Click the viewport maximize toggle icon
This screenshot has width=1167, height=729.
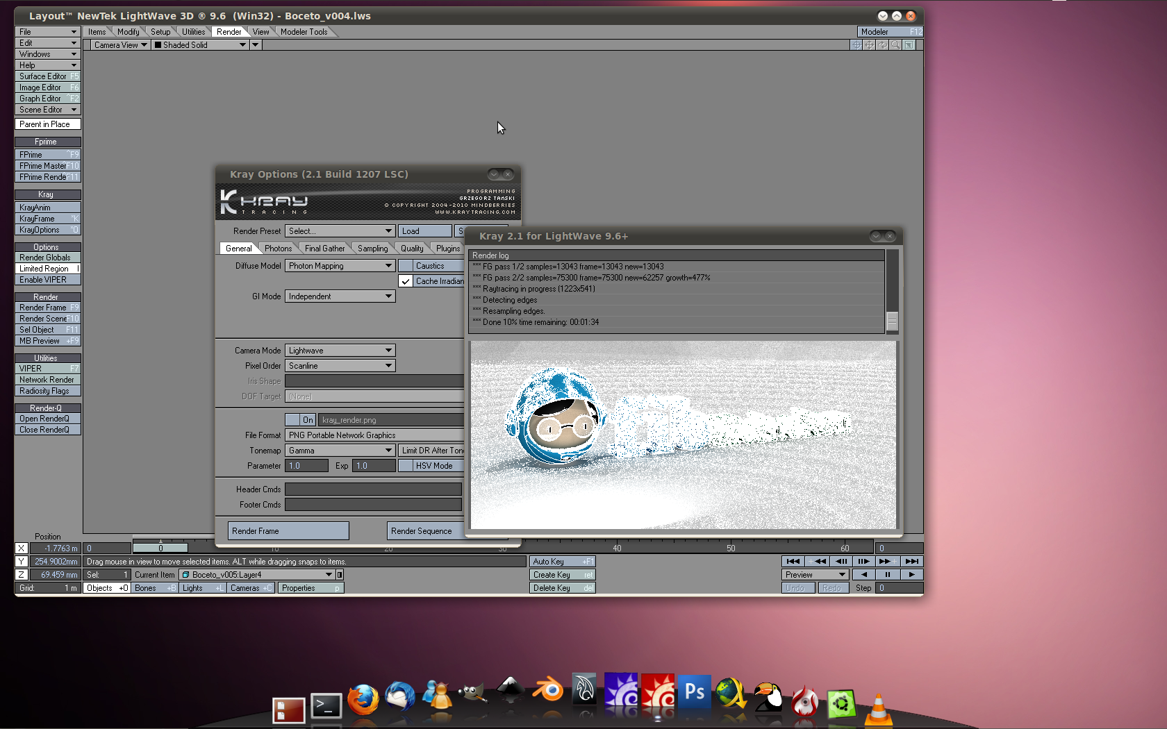coord(909,45)
